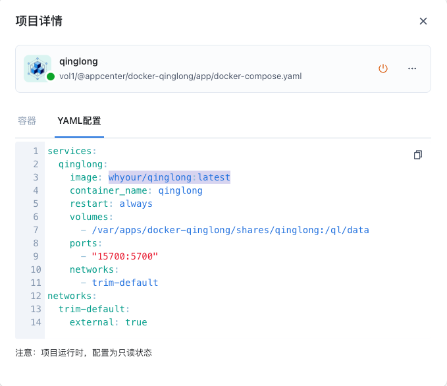Click the 项目详情 dialog title
The image size is (447, 386).
coord(39,21)
